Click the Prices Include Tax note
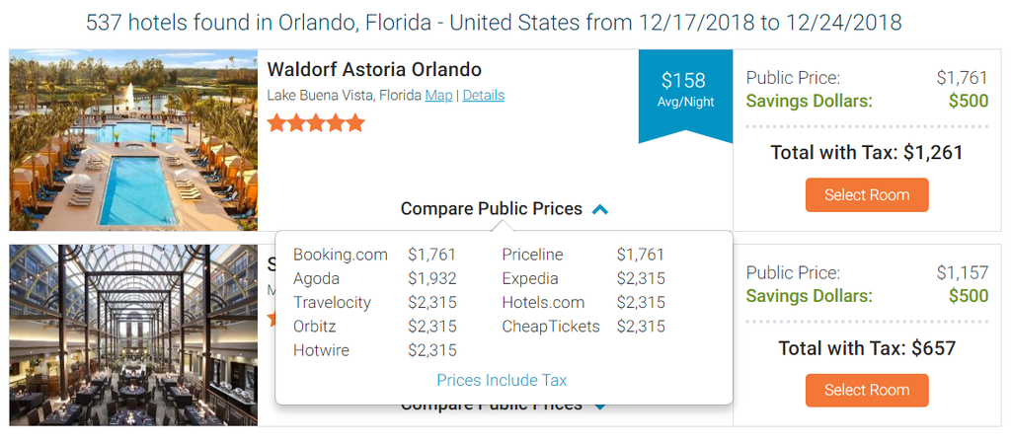Image resolution: width=1011 pixels, height=443 pixels. pyautogui.click(x=502, y=380)
